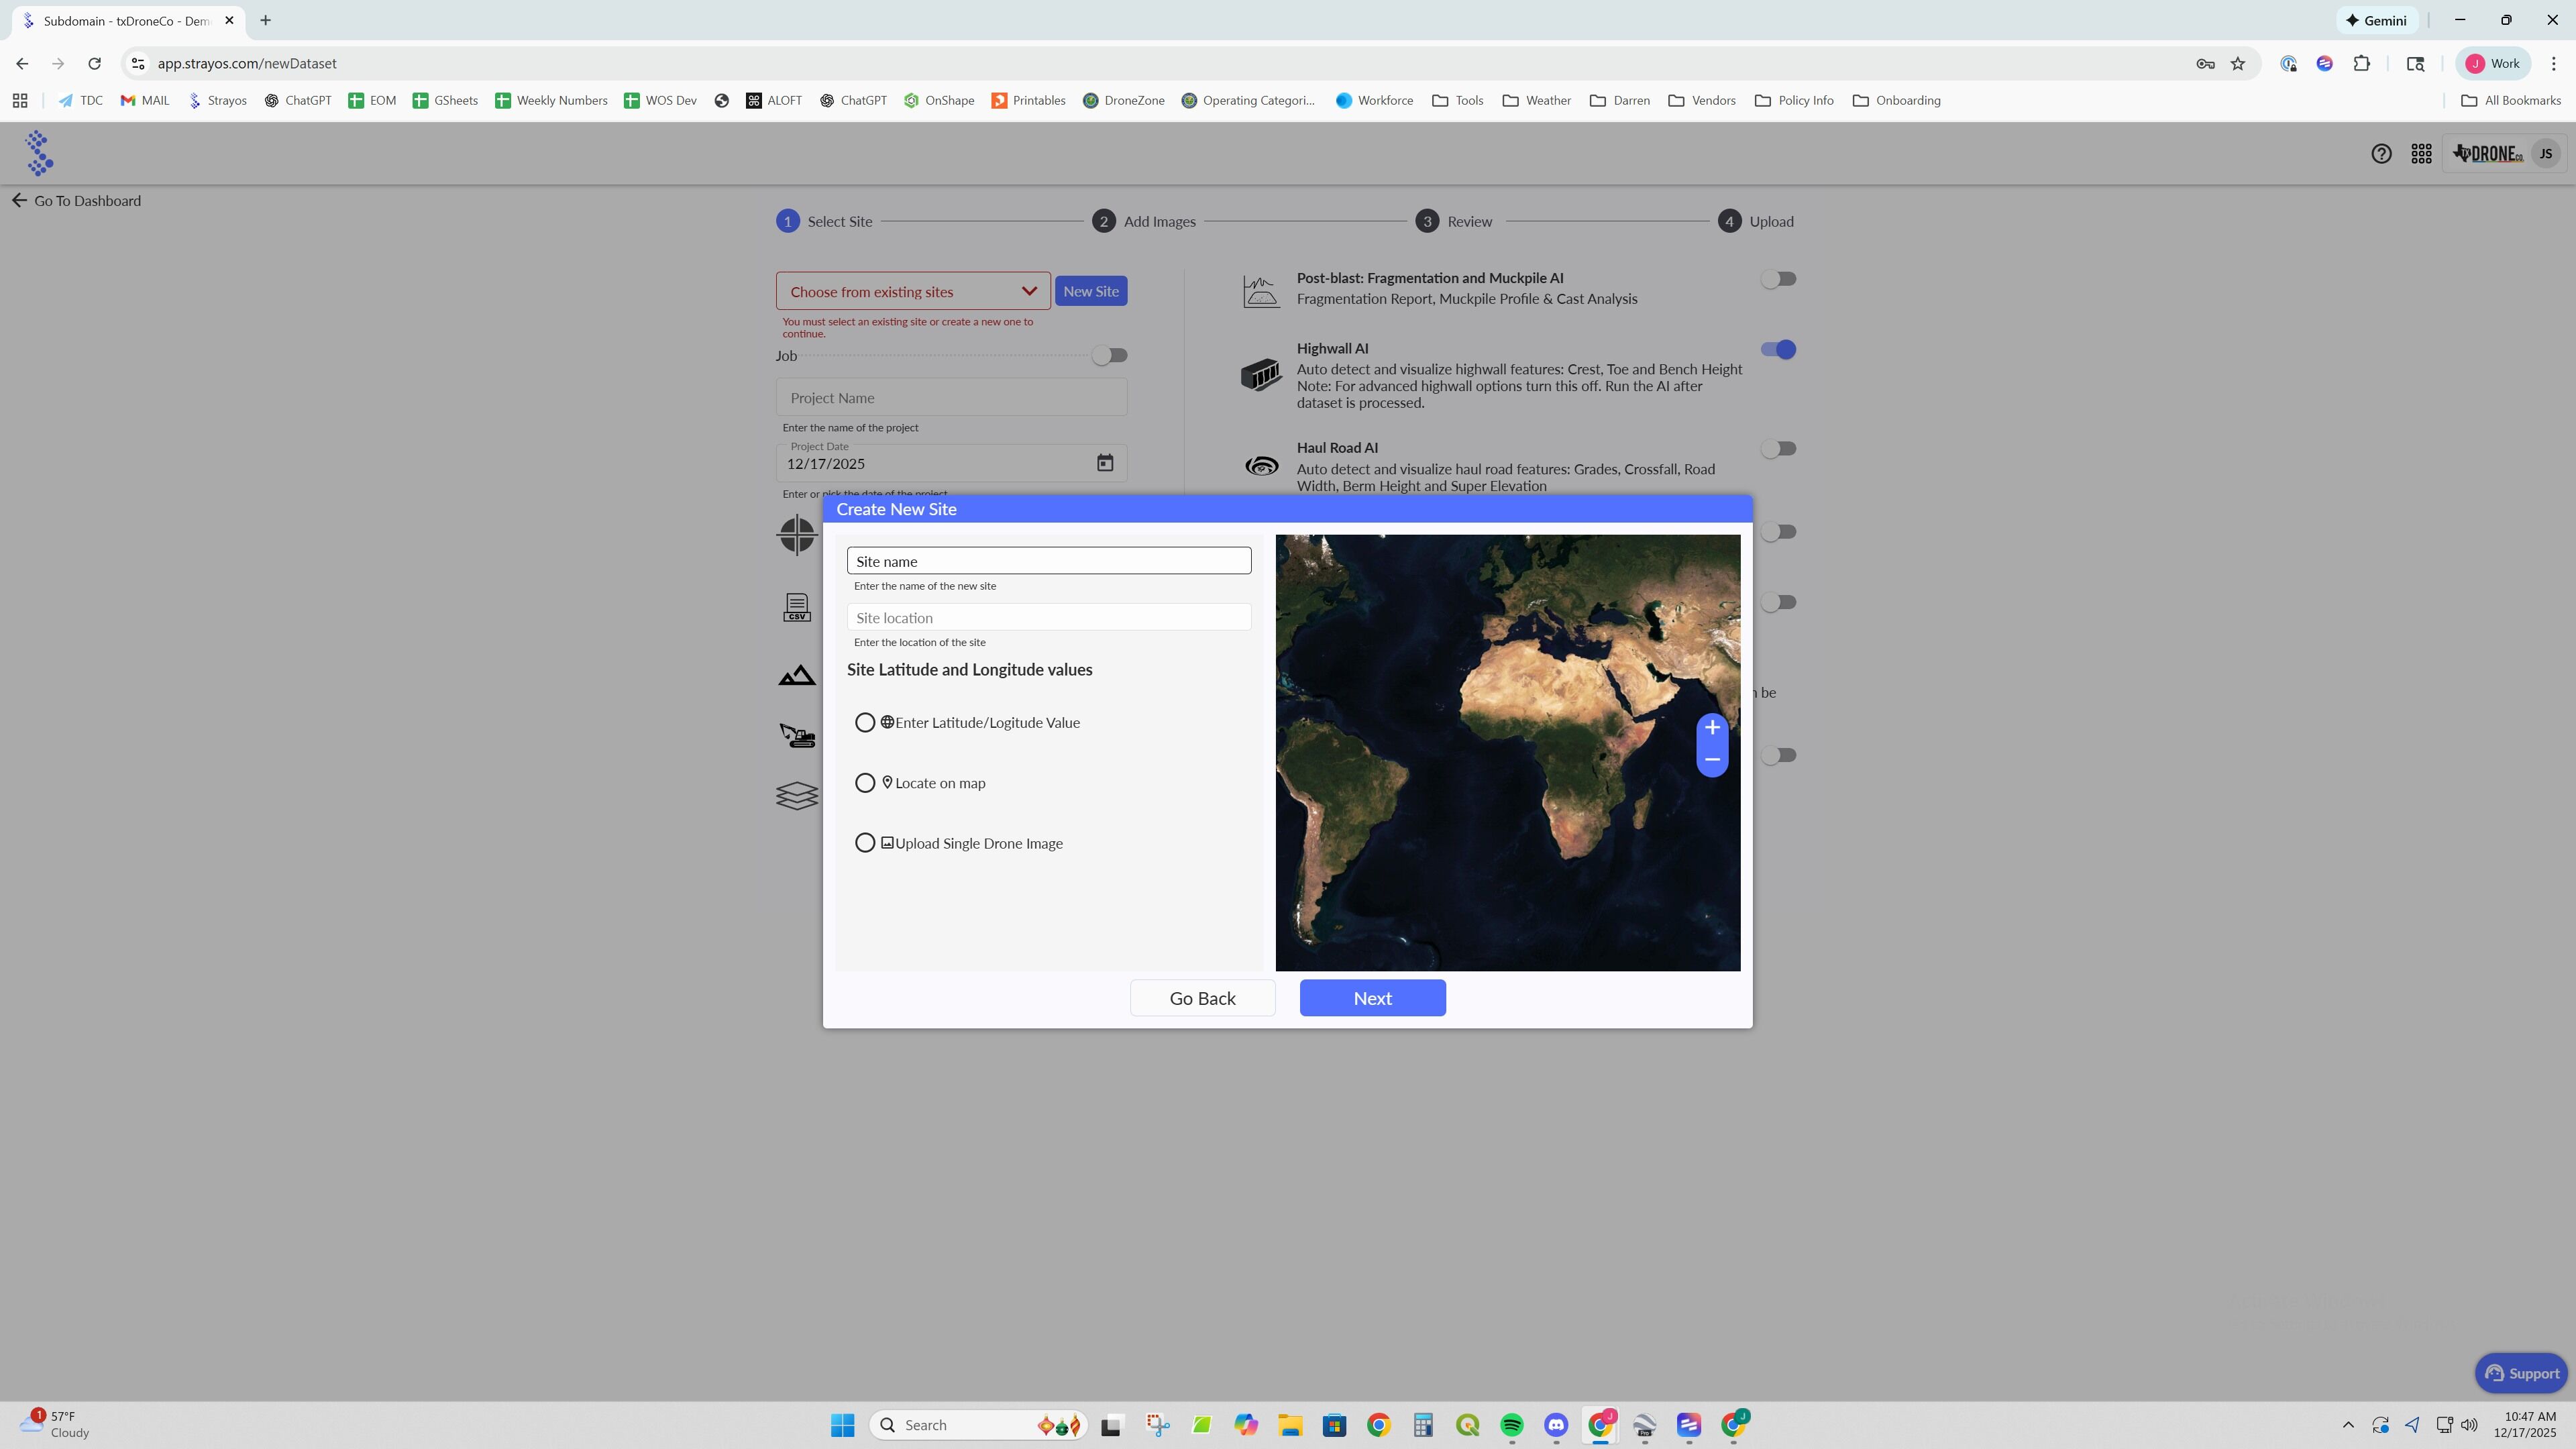Open the Weather bookmarks folder
2576x1449 pixels.
click(x=1536, y=100)
